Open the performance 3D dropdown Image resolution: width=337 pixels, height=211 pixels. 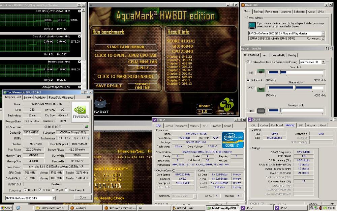pos(323,62)
